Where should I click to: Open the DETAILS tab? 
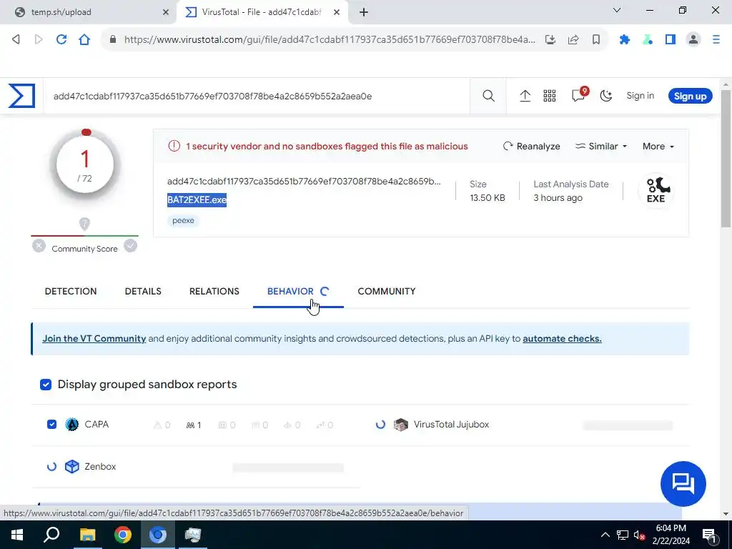point(143,292)
